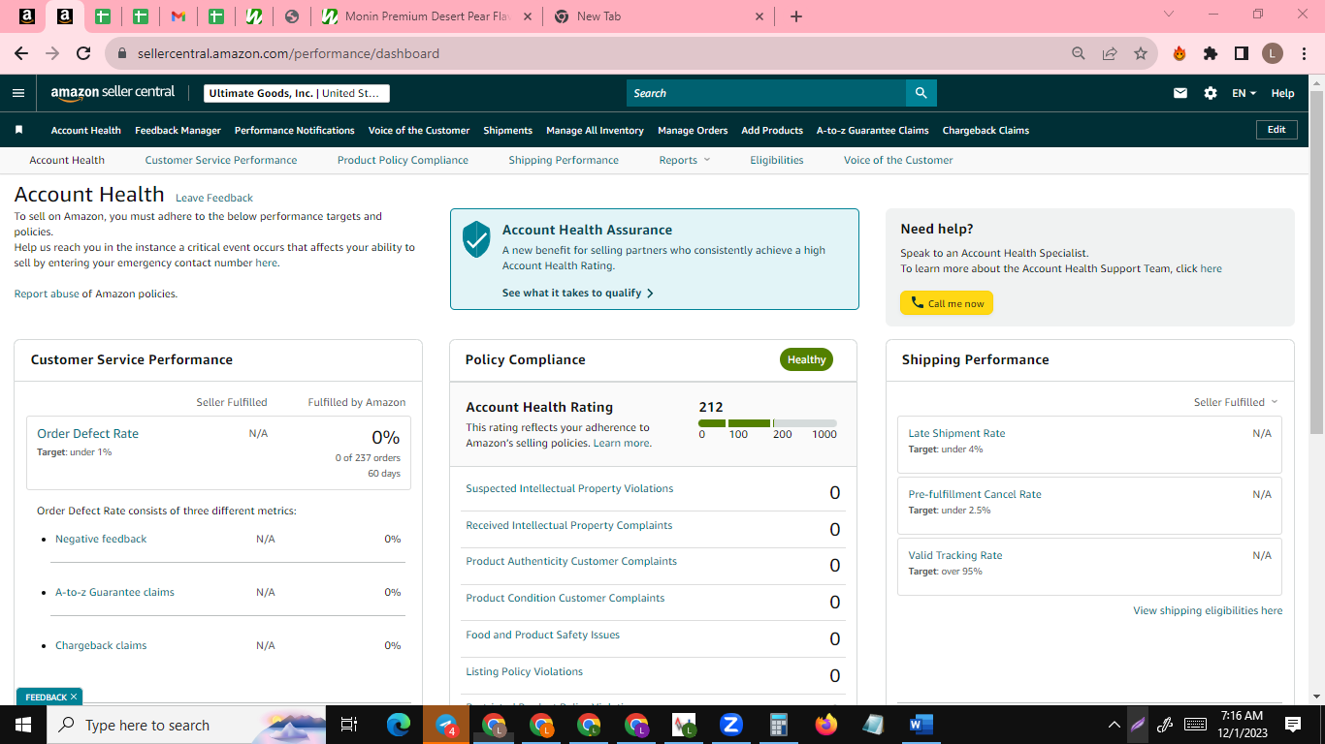Image resolution: width=1325 pixels, height=744 pixels.
Task: Close the FEEDBACK tab with its X
Action: pos(74,697)
